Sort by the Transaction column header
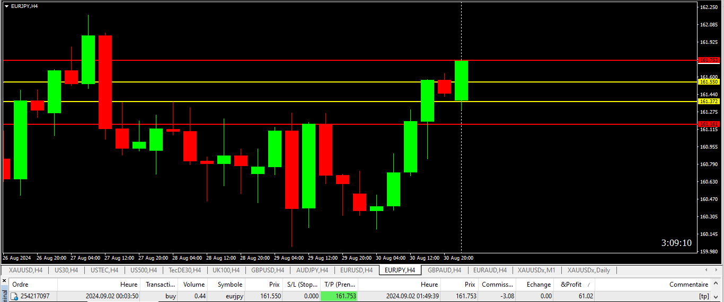Image resolution: width=724 pixels, height=302 pixels. click(x=160, y=285)
